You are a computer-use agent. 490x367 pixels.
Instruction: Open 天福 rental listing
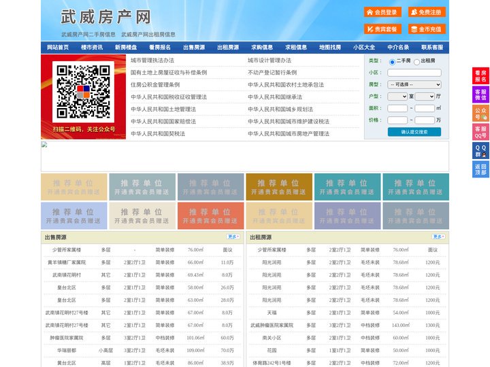pos(272,313)
